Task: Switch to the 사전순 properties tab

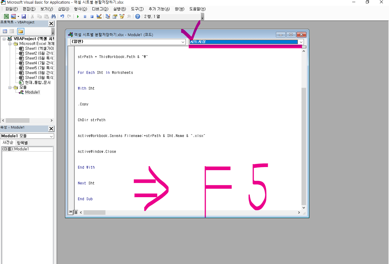Action: pos(8,142)
